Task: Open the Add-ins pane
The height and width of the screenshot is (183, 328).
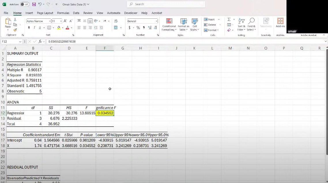Action: [280, 23]
